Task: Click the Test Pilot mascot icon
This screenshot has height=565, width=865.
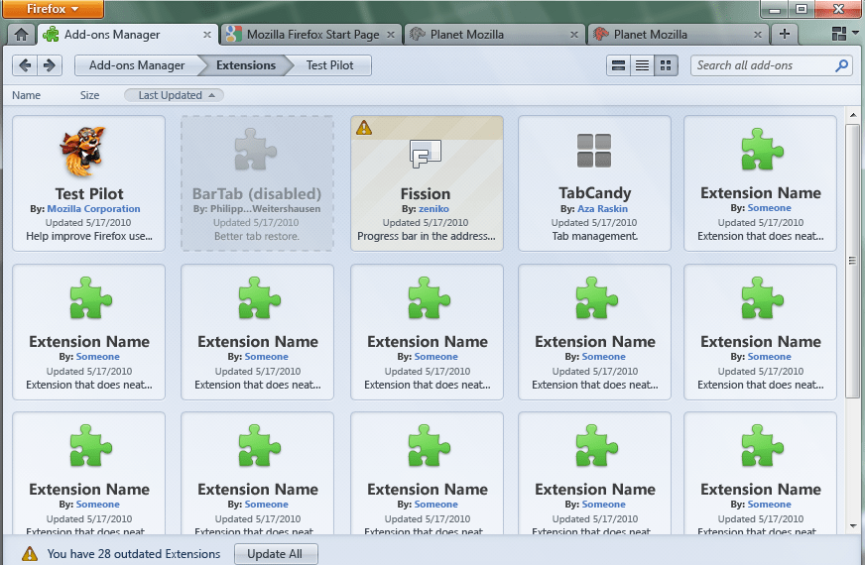Action: point(82,151)
